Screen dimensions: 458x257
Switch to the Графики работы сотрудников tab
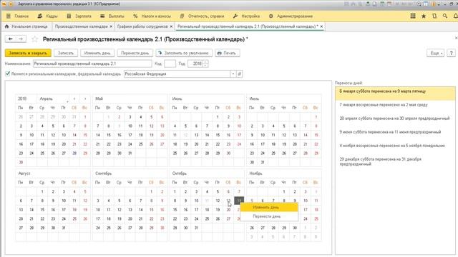(142, 26)
